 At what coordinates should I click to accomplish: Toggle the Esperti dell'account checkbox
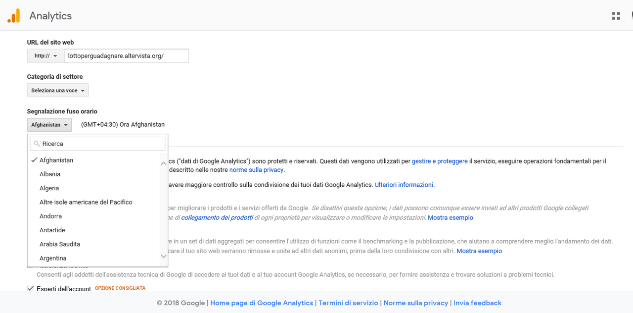(31, 288)
